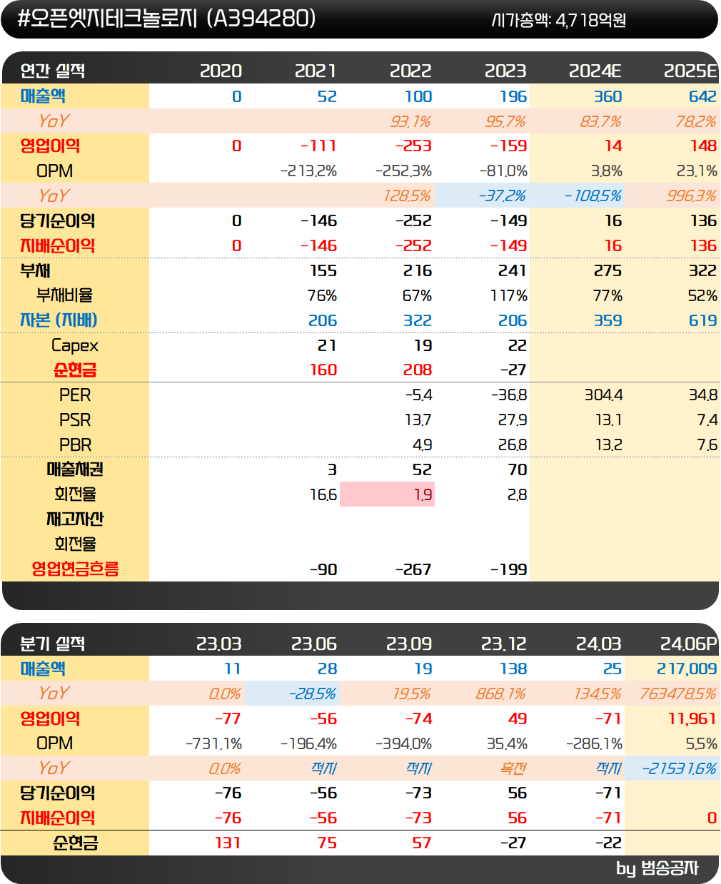The width and height of the screenshot is (721, 884).
Task: Click the annual revenue YoY value 93.1%
Action: click(x=410, y=121)
